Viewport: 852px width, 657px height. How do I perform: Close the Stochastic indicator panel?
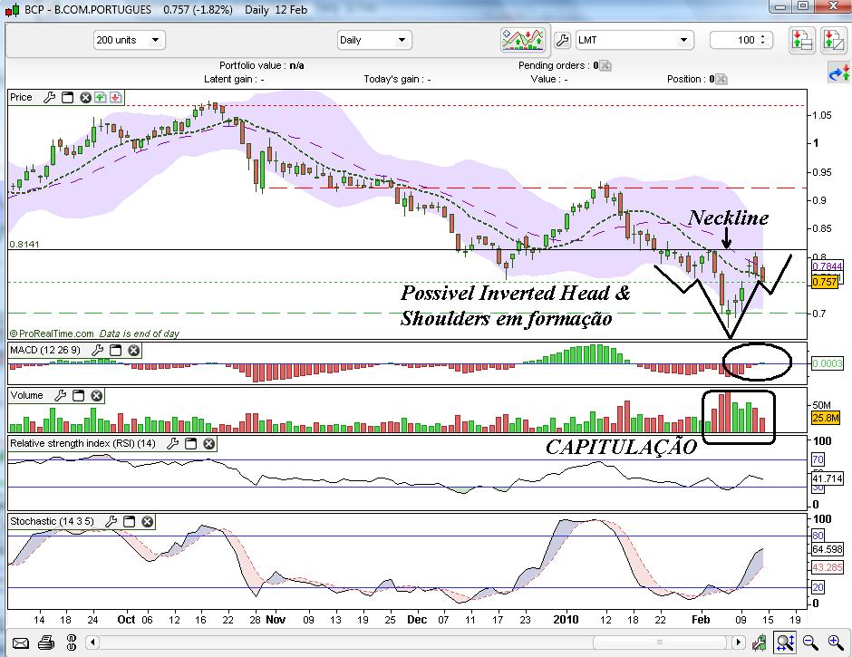pos(147,522)
